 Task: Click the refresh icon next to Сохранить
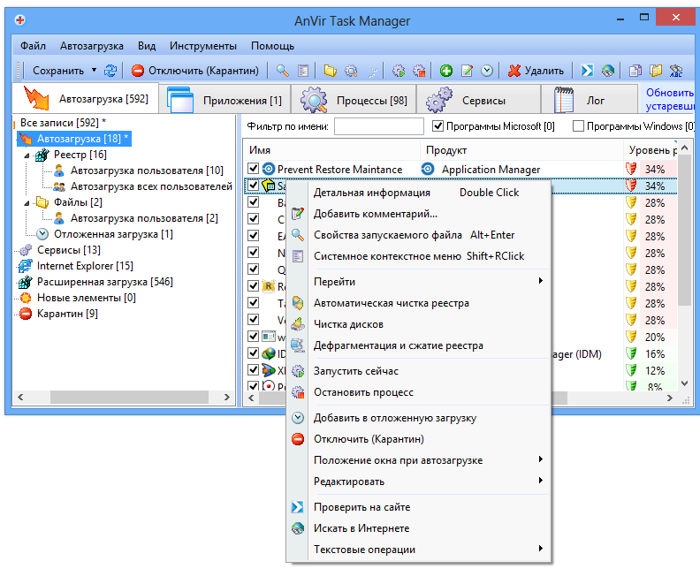pos(110,71)
